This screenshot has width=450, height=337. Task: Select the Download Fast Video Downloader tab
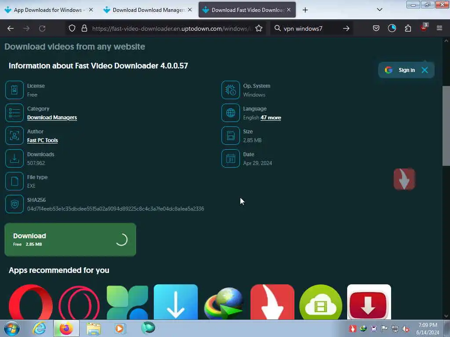coord(247,10)
